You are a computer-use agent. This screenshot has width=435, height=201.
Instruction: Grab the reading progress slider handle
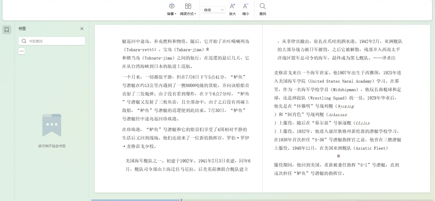tap(181, 199)
